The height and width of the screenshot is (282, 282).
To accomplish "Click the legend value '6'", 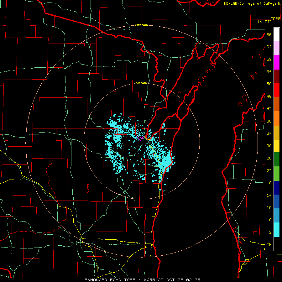I will [270, 220].
